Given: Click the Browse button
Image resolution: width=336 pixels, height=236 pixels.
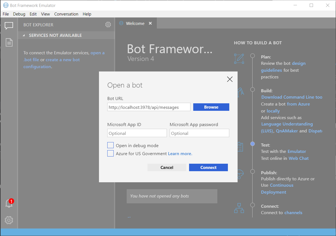Looking at the screenshot, I should [211, 107].
